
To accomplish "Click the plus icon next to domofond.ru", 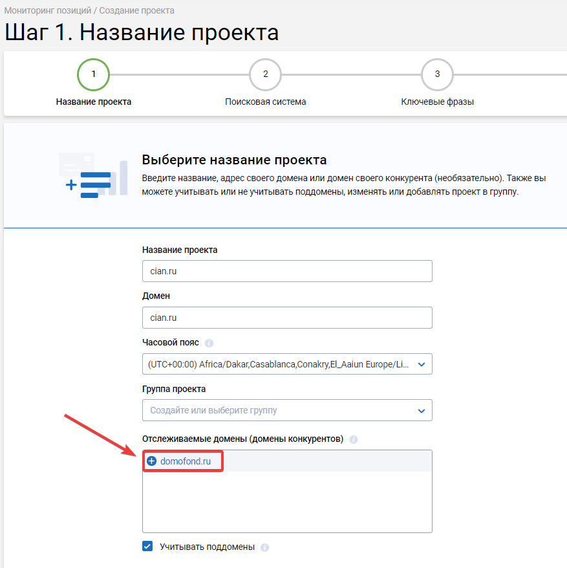I will [152, 461].
